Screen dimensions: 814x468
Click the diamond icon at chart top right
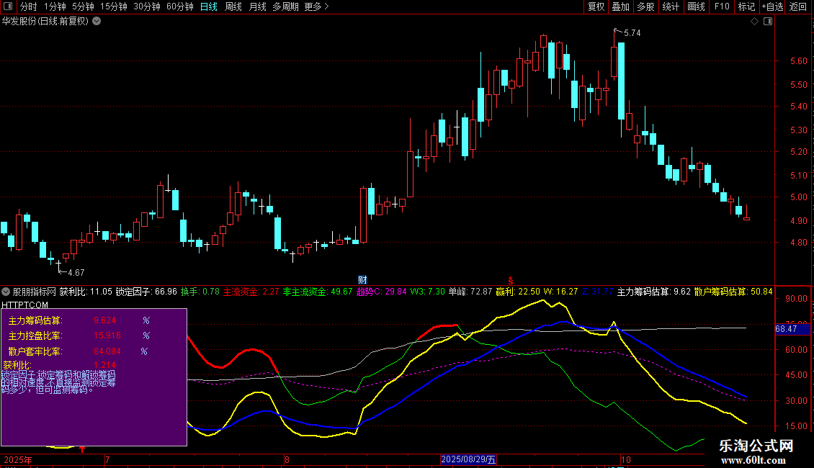754,22
